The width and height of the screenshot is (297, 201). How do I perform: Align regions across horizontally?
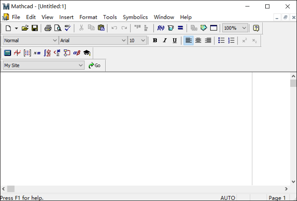(137, 28)
